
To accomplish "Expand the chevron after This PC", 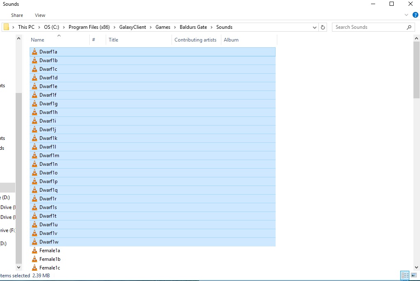I will pos(39,27).
